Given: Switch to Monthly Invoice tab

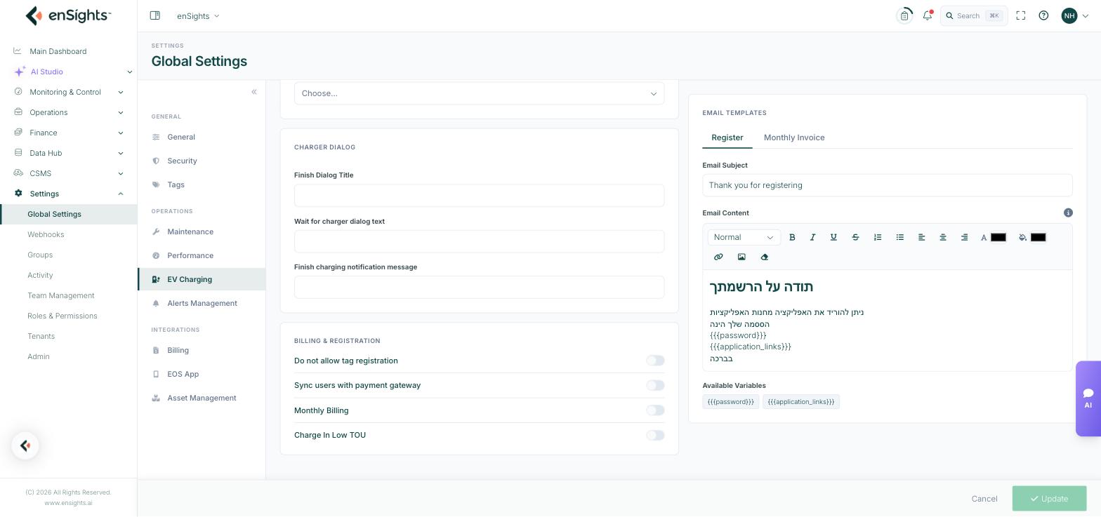Looking at the screenshot, I should tap(794, 137).
